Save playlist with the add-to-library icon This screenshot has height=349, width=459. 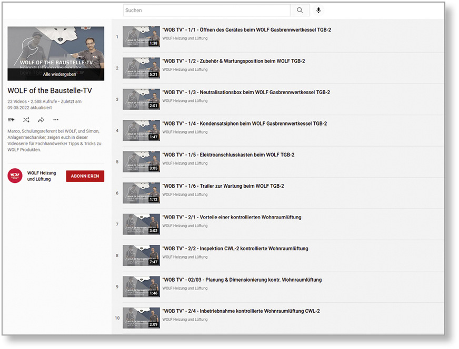click(12, 120)
